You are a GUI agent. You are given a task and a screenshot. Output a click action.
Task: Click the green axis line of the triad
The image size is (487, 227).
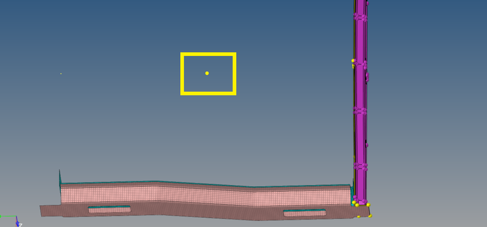pyautogui.click(x=8, y=216)
